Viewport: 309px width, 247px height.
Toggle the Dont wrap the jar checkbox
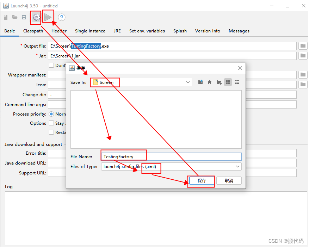51,65
